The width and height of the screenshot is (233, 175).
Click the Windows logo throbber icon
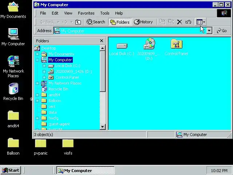pyautogui.click(x=224, y=13)
